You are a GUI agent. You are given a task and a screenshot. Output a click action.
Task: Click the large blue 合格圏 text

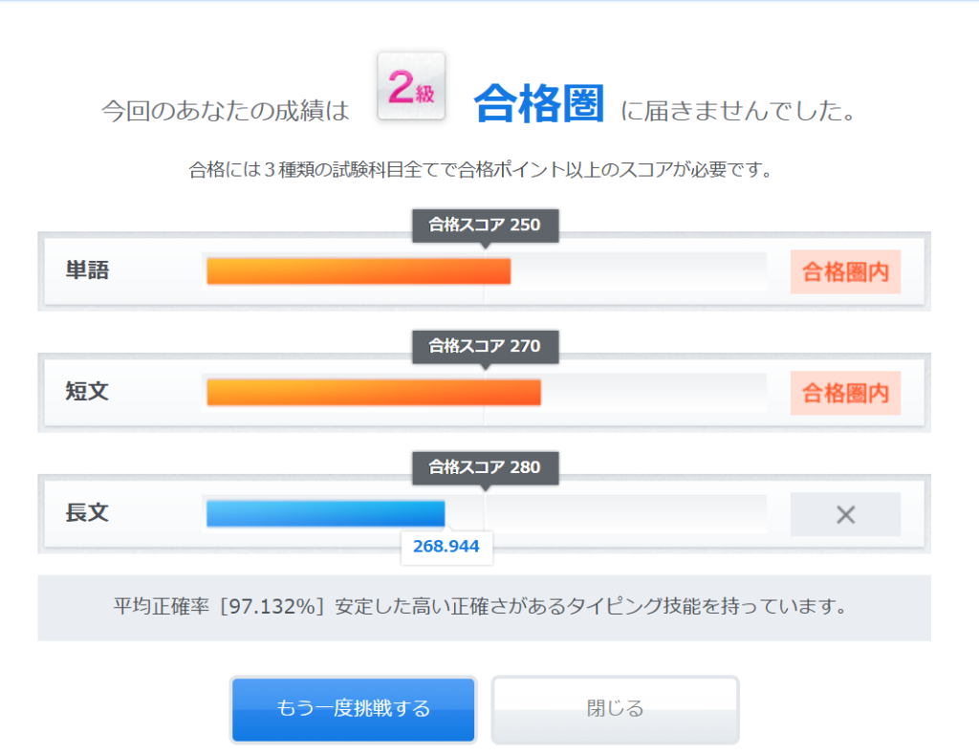(x=539, y=105)
